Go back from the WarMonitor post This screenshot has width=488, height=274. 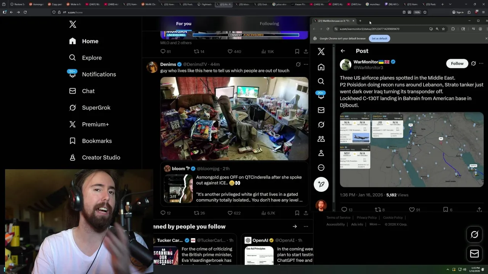(343, 51)
